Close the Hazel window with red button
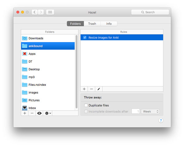Image resolution: width=184 pixels, height=146 pixels. [18, 12]
